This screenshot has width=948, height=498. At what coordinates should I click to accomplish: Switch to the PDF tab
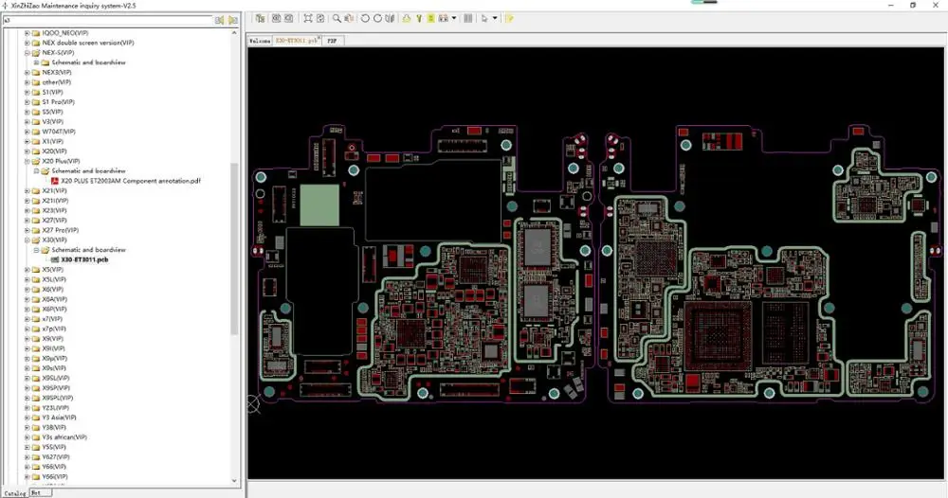(332, 41)
